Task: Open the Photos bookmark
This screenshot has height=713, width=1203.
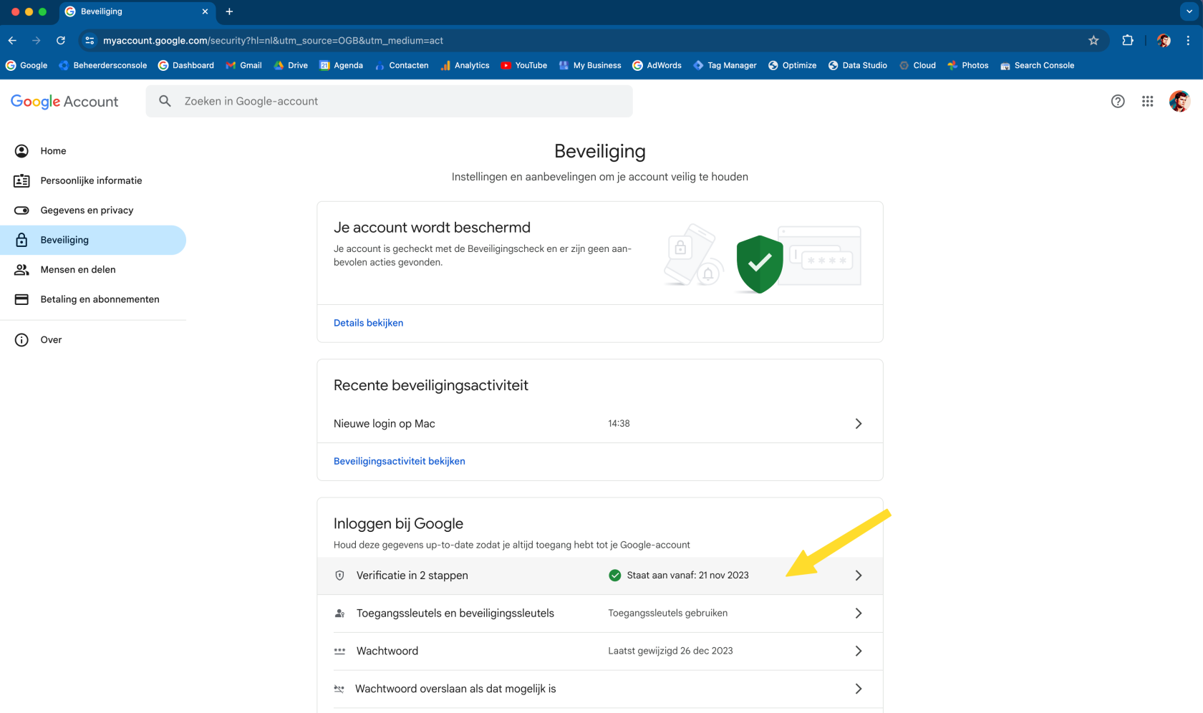Action: [x=967, y=65]
